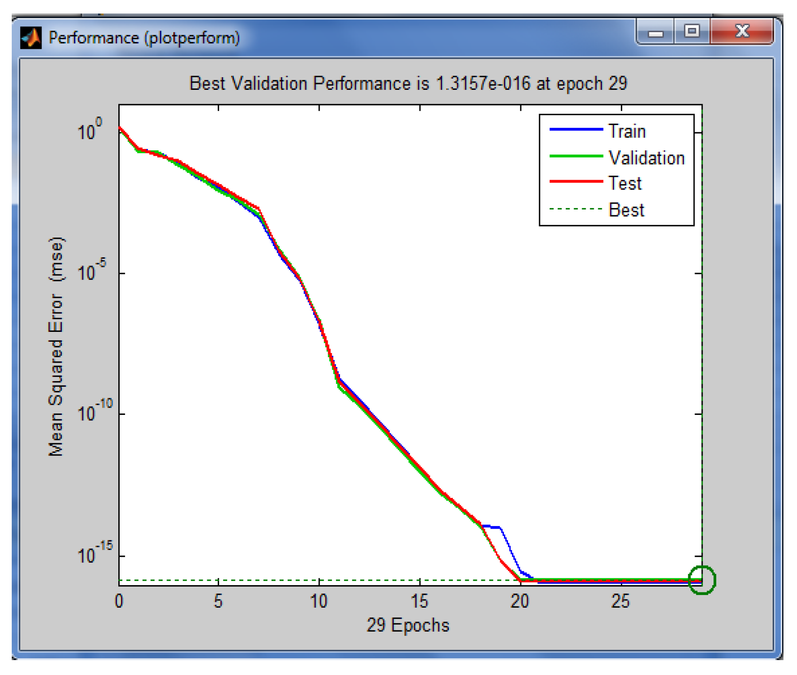Click the green circle best-epoch marker
Viewport: 797px width, 675px height.
tap(702, 580)
